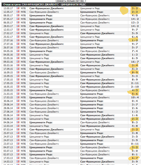Click the flag icon in the 25.07.13 row
Image resolution: width=141 pixels, height=165 pixels.
tap(18, 133)
